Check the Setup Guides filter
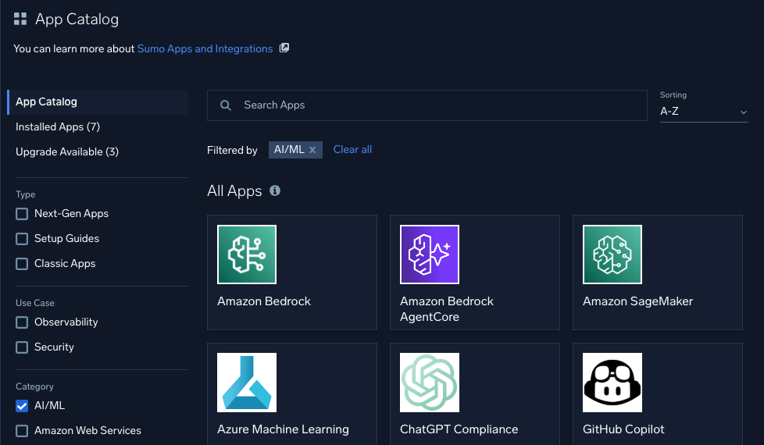The width and height of the screenshot is (764, 445). (x=22, y=239)
